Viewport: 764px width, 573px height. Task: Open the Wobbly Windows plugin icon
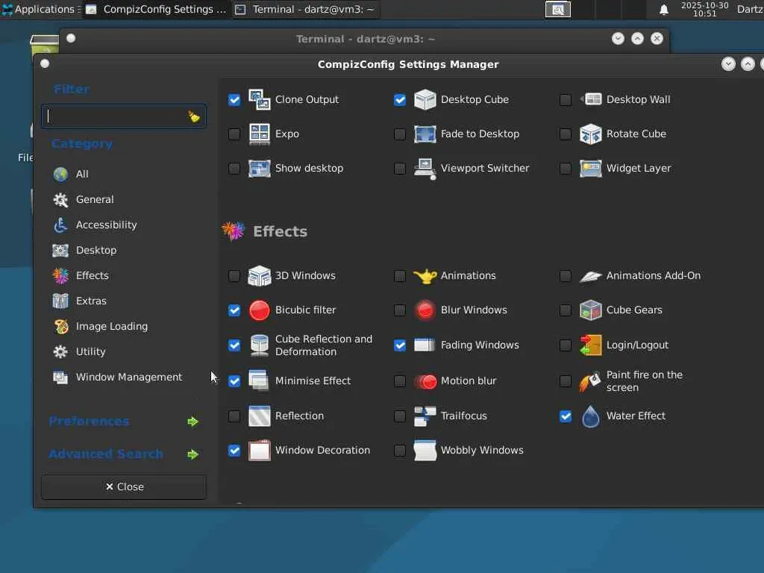pos(425,450)
